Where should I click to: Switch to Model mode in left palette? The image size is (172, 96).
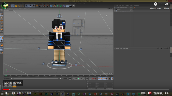click(x=2, y=14)
